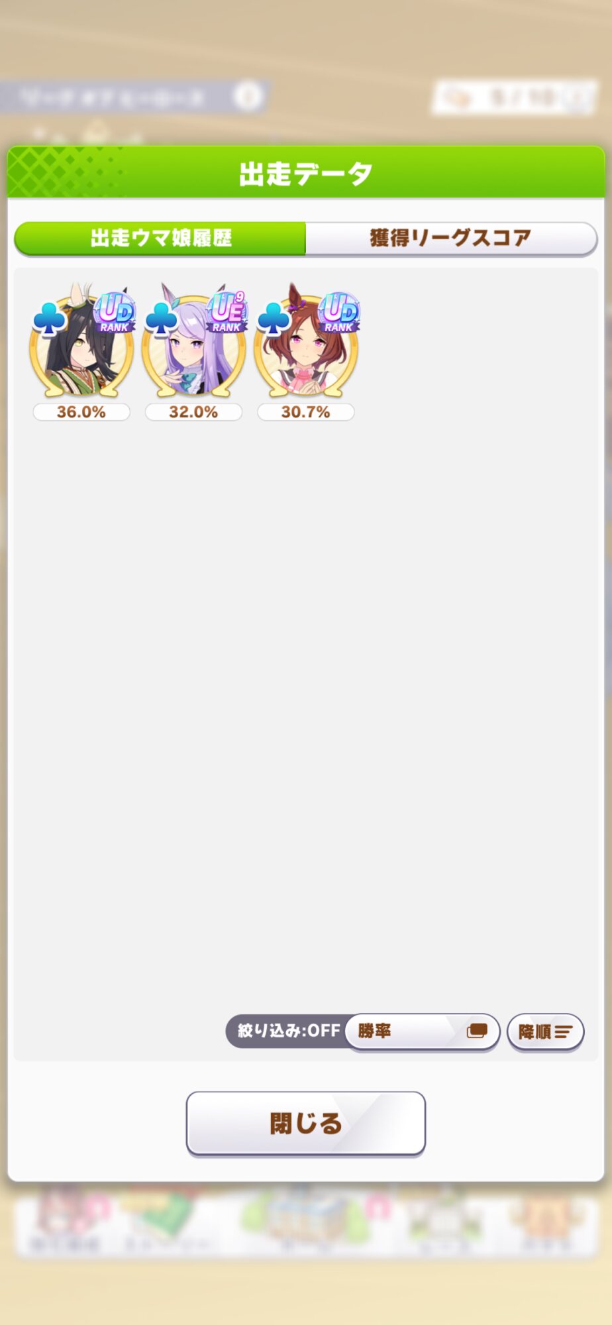
Task: Tap the 32.0% win rate label
Action: click(193, 412)
